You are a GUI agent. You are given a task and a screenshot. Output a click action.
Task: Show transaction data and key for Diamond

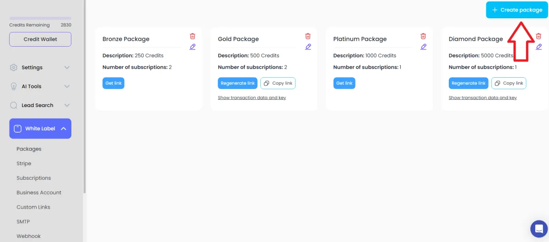coord(483,98)
